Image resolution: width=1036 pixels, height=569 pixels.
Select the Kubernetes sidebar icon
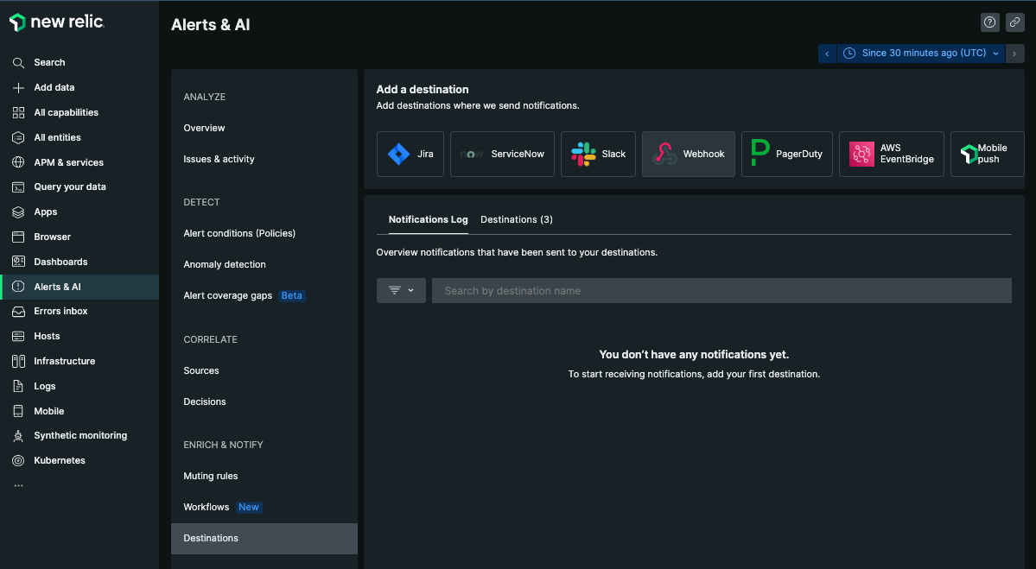tap(18, 460)
